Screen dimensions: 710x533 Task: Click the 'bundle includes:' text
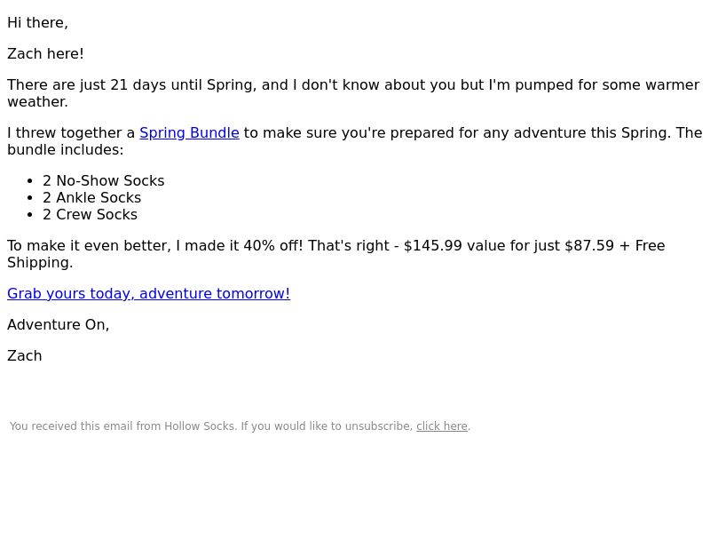(x=65, y=149)
